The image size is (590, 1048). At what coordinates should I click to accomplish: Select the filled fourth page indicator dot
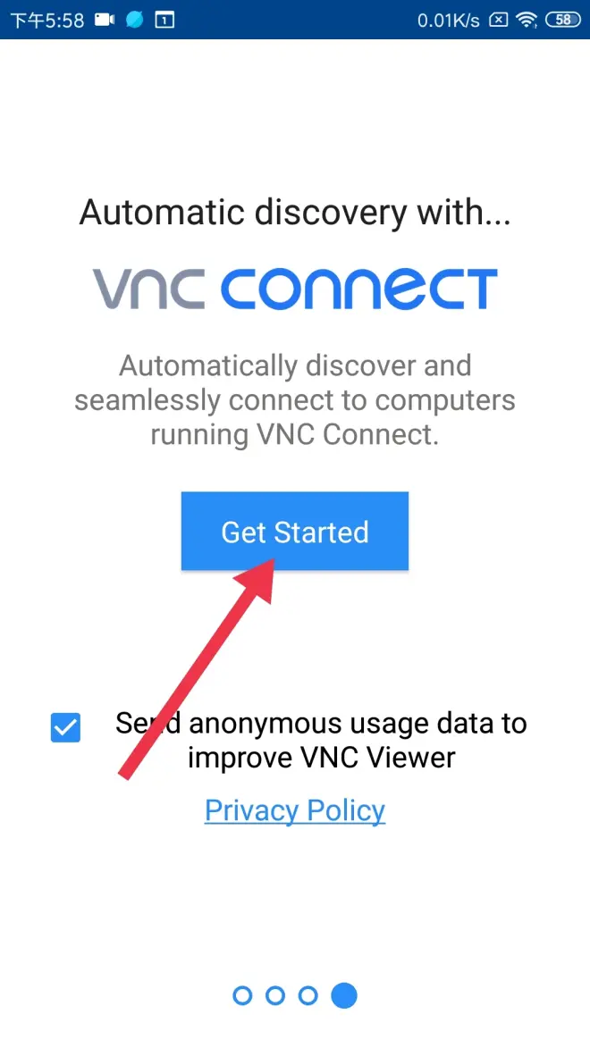(x=344, y=996)
